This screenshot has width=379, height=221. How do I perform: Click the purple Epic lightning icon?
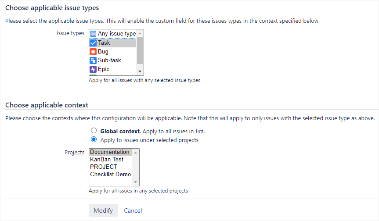tap(93, 69)
